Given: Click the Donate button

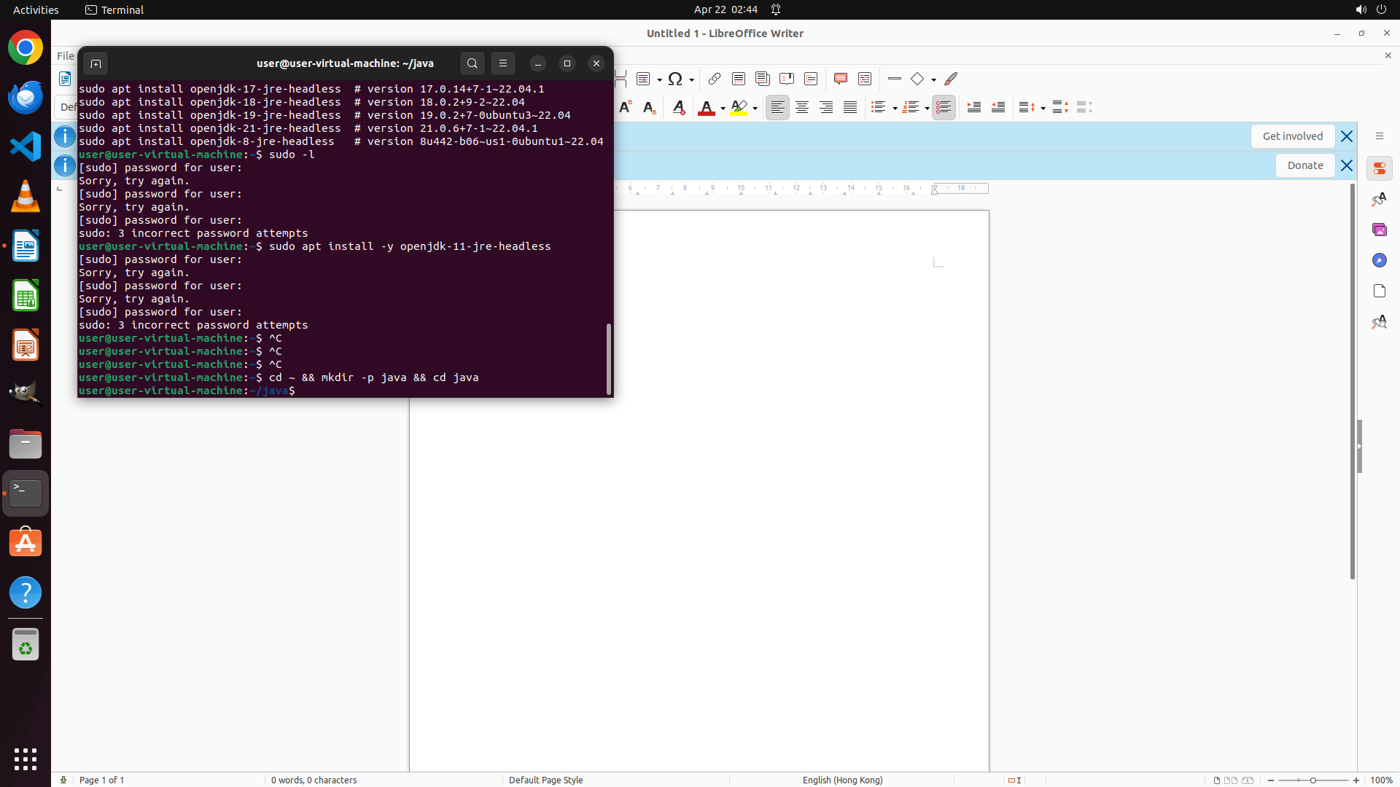Looking at the screenshot, I should 1304,165.
